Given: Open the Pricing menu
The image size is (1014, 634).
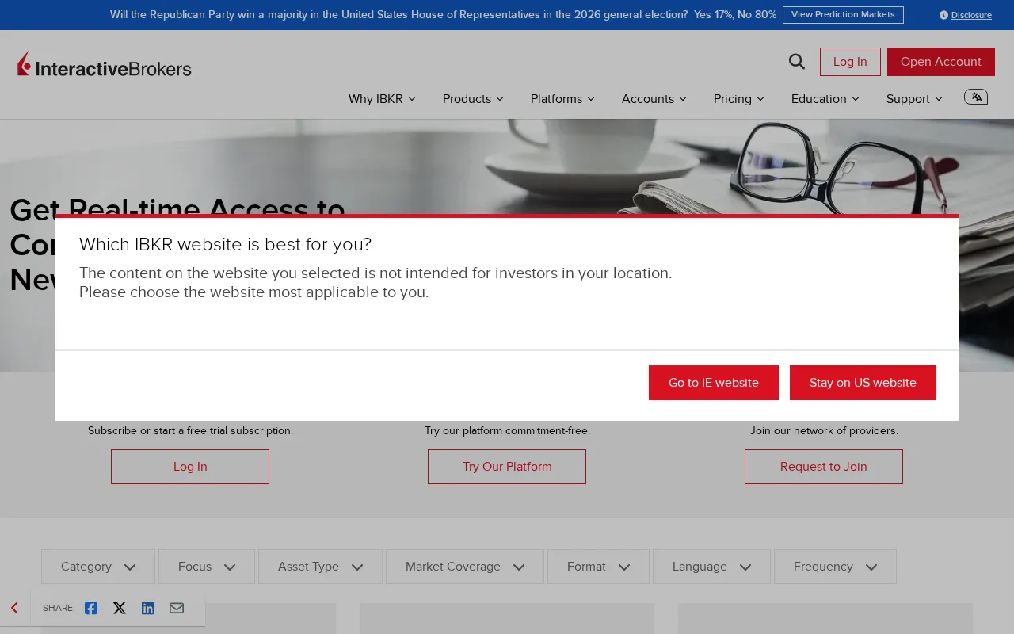Looking at the screenshot, I should pos(739,99).
